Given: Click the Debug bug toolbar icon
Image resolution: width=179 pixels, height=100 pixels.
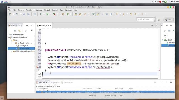Looking at the screenshot, I should coord(41,14).
